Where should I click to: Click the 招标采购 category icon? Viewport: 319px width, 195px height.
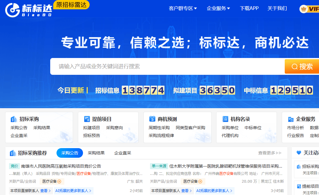(14, 119)
